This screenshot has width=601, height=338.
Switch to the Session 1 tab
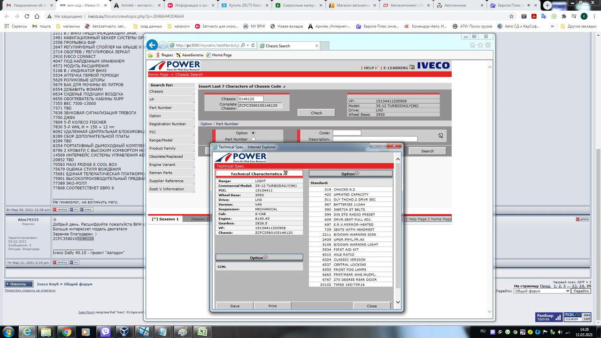165,219
